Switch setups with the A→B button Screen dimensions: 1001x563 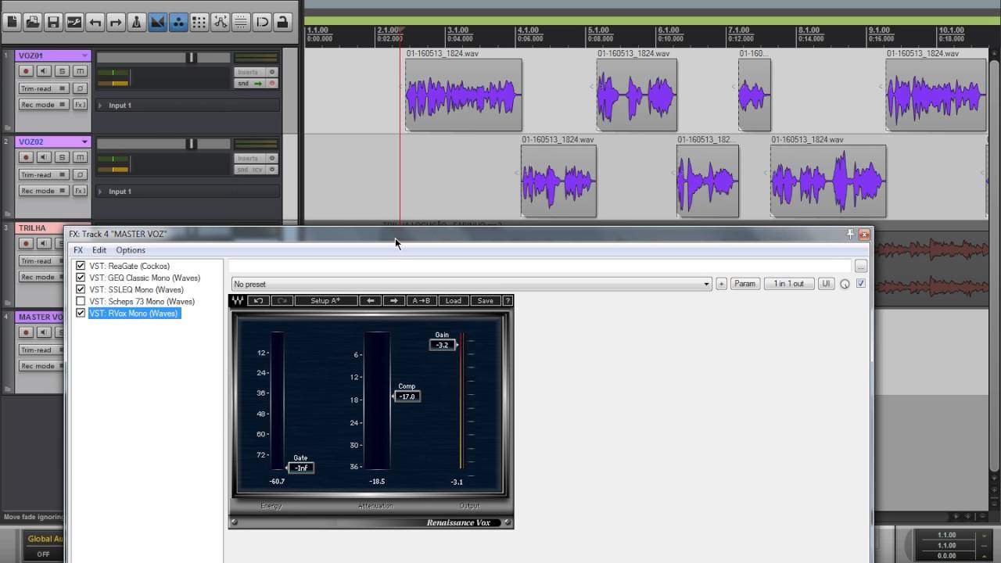421,300
